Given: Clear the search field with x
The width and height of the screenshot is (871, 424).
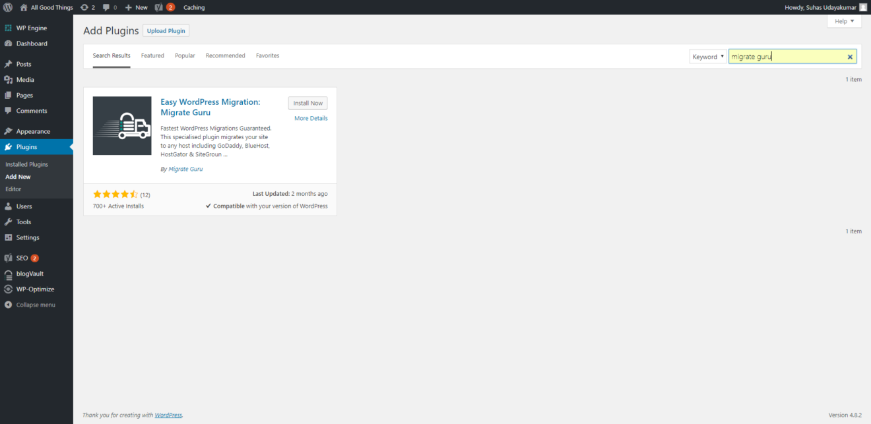Looking at the screenshot, I should pyautogui.click(x=850, y=57).
